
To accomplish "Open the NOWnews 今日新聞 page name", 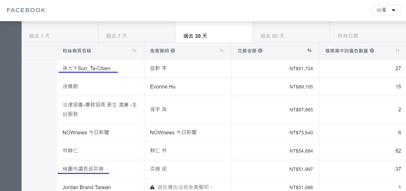I will click(86, 133).
